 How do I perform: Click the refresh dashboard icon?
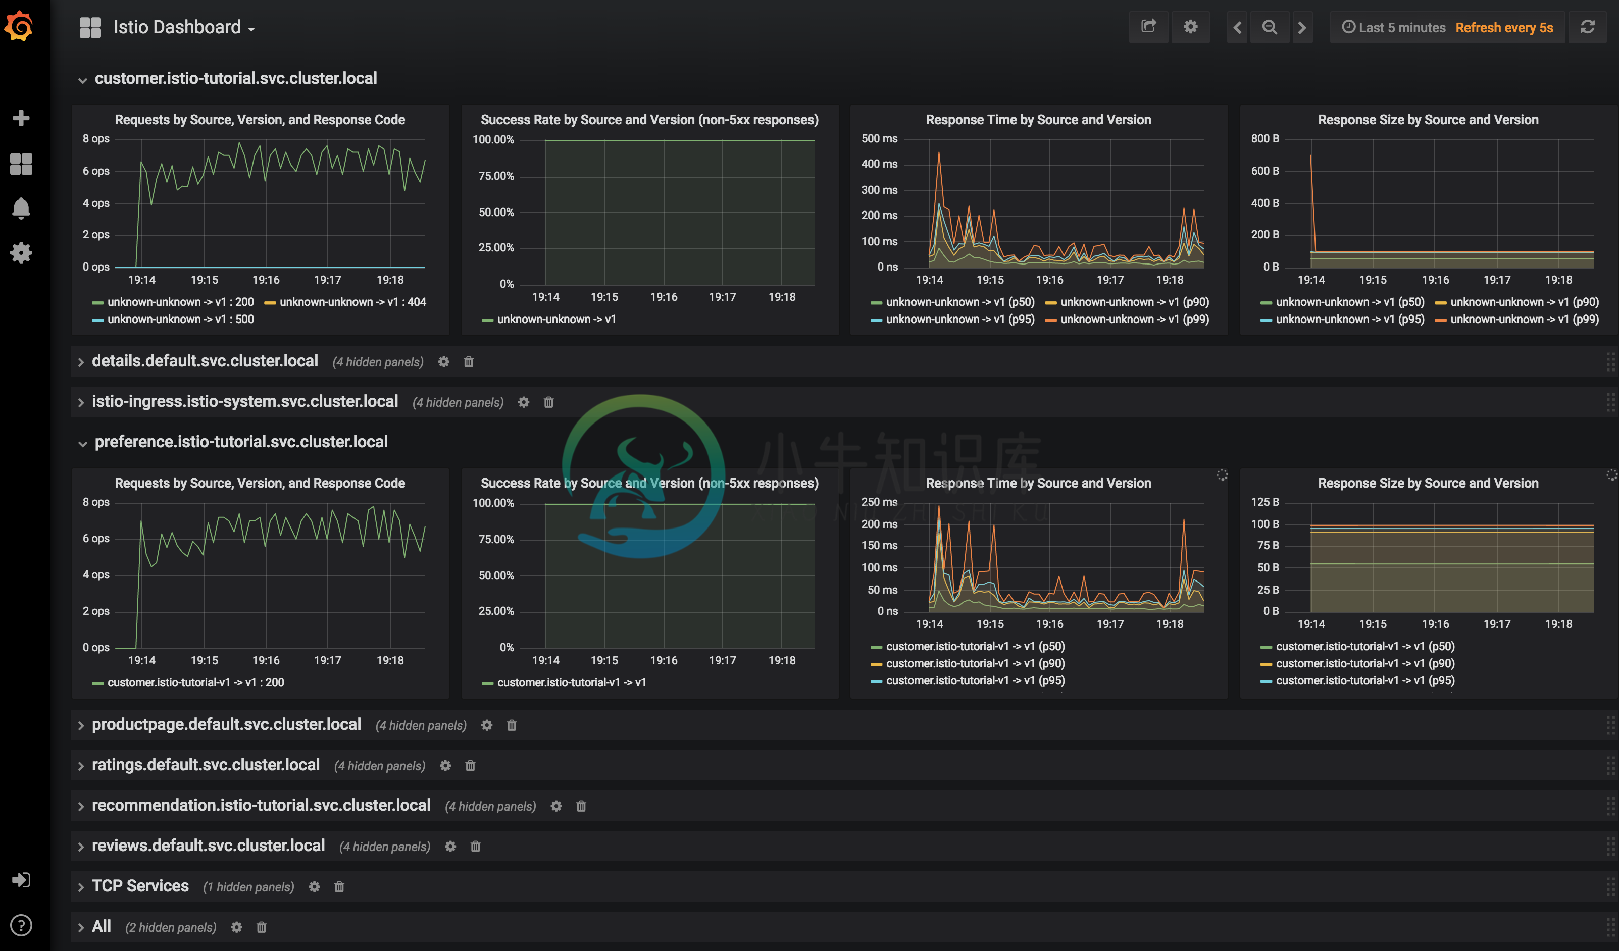point(1587,27)
